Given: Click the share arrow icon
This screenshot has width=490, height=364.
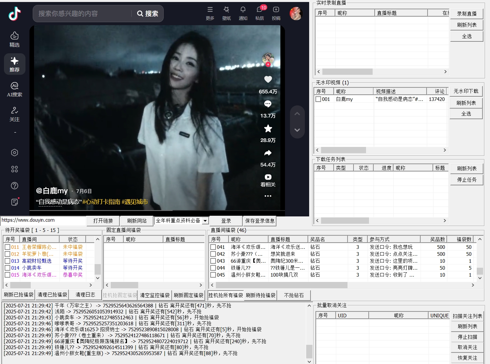Looking at the screenshot, I should click(x=268, y=153).
